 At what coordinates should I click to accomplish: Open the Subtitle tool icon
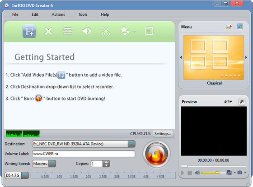(67, 31)
